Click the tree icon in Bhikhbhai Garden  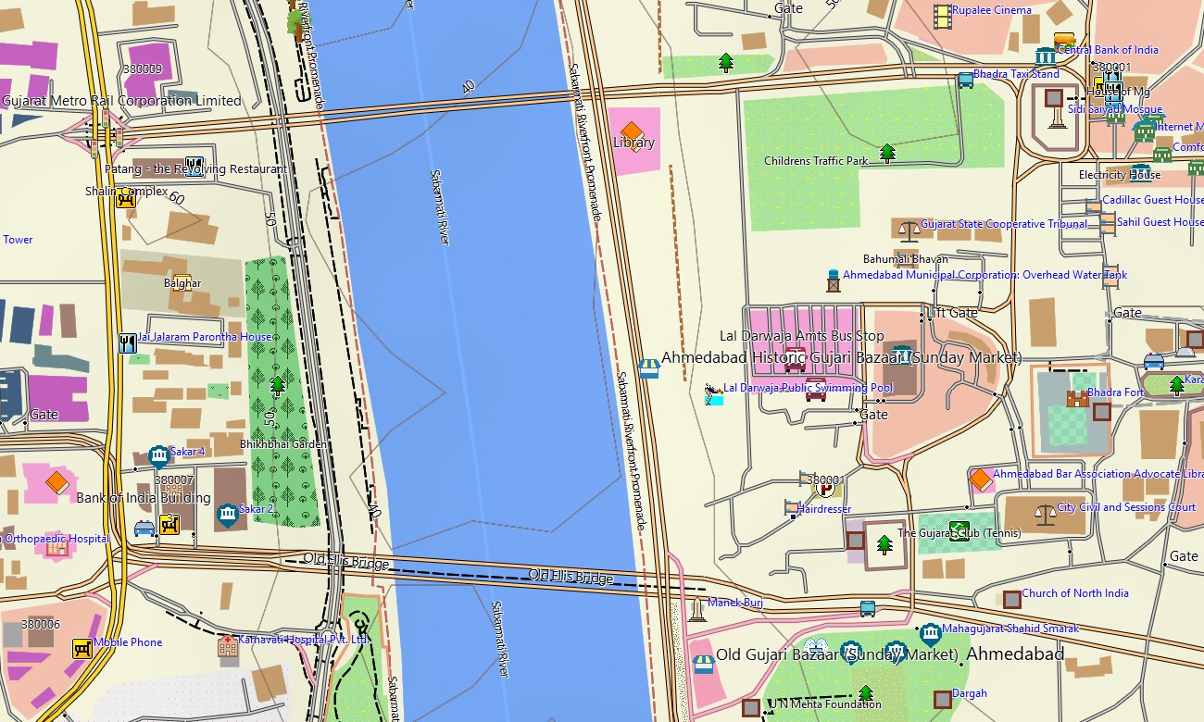(276, 386)
